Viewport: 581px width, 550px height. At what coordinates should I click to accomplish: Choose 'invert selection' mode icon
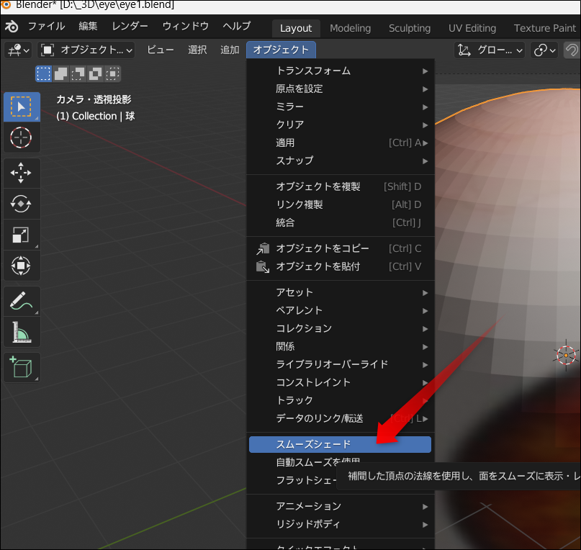coord(95,73)
